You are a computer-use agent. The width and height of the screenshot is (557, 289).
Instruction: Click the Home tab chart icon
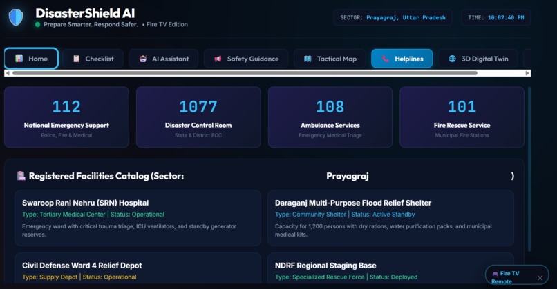coord(19,59)
